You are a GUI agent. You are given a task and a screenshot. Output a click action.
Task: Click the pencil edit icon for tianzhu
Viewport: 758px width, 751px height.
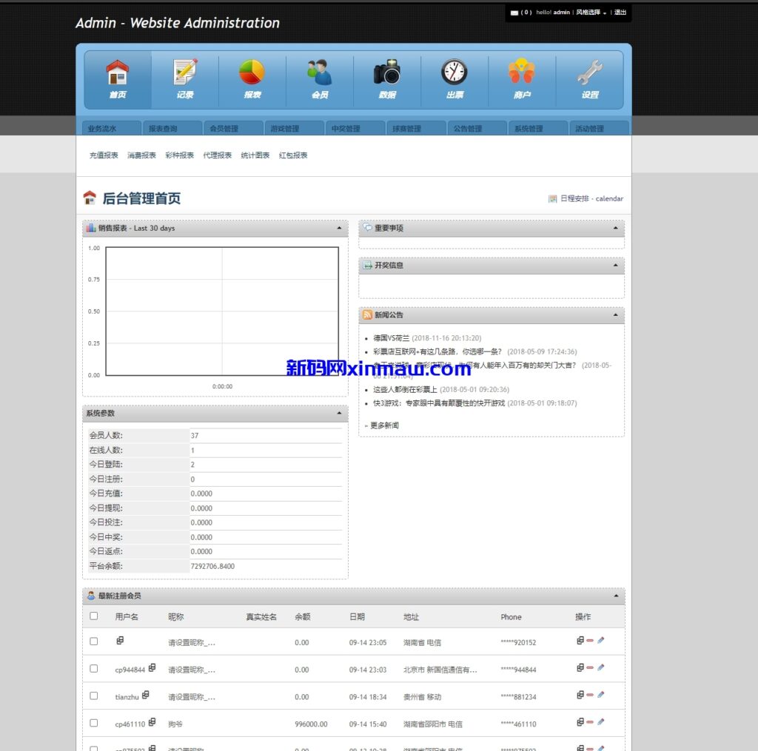coord(600,695)
